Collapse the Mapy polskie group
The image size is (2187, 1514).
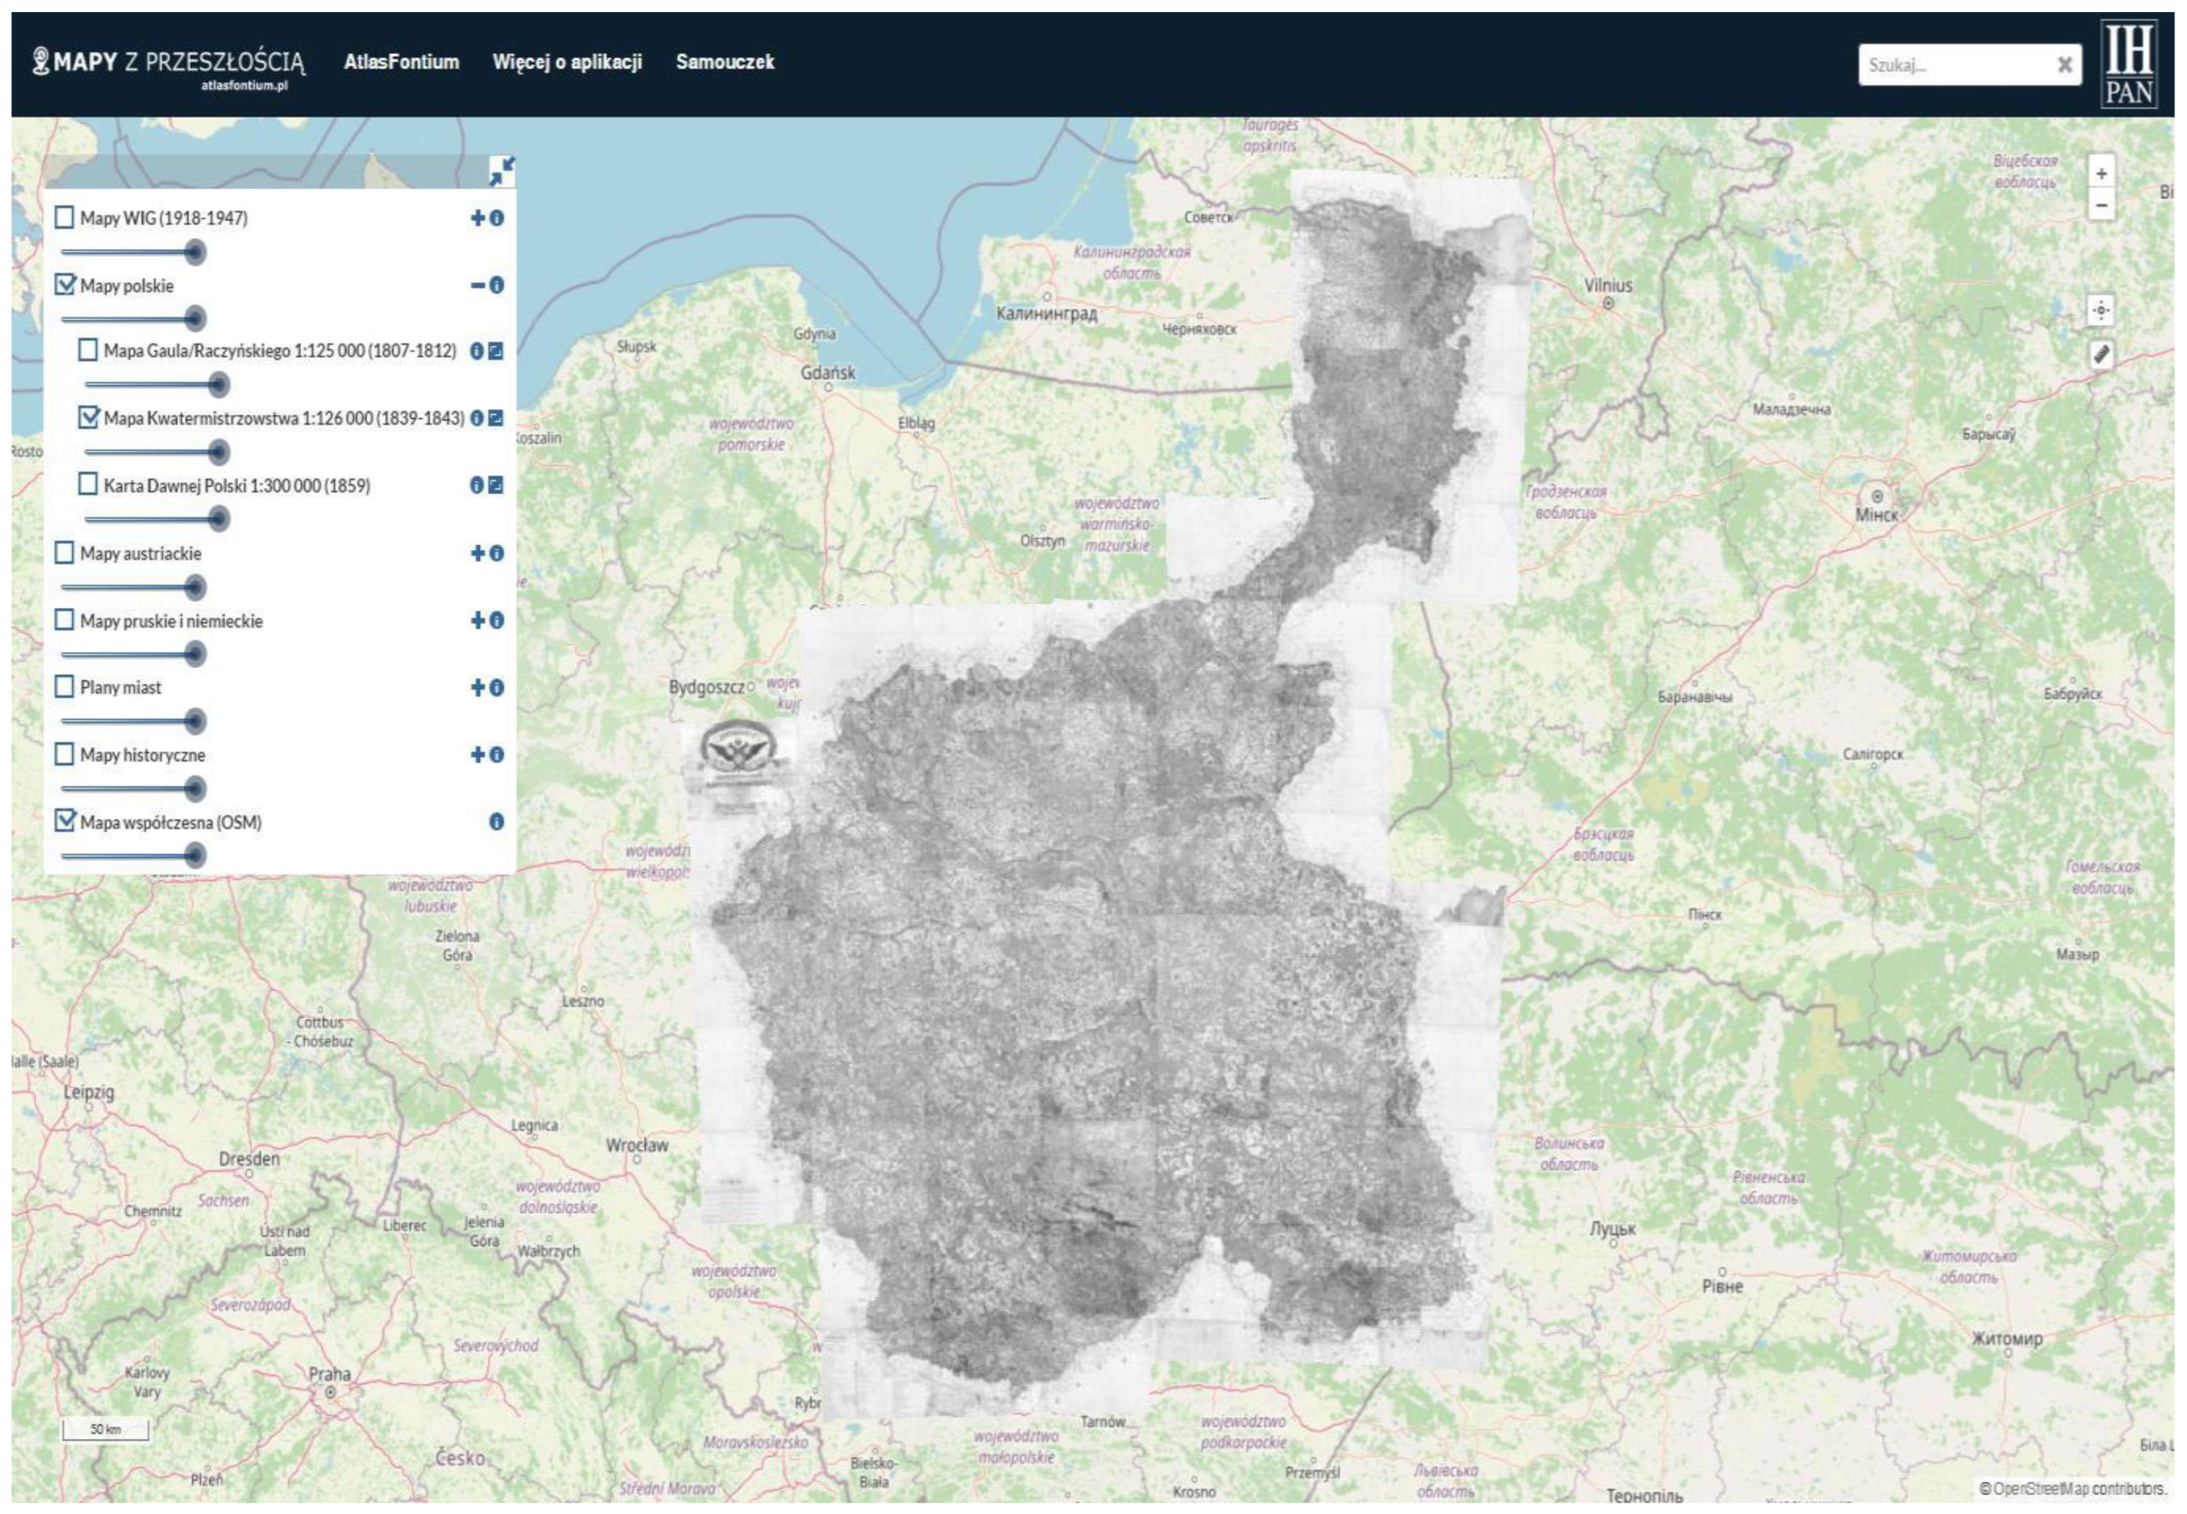click(x=478, y=285)
